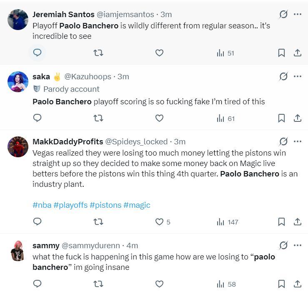Open the #nba hashtag
The image size is (308, 292).
pyautogui.click(x=42, y=205)
